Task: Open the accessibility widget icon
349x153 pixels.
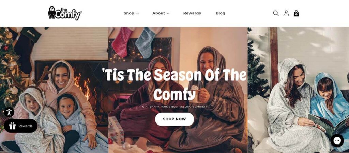Action: [9, 112]
